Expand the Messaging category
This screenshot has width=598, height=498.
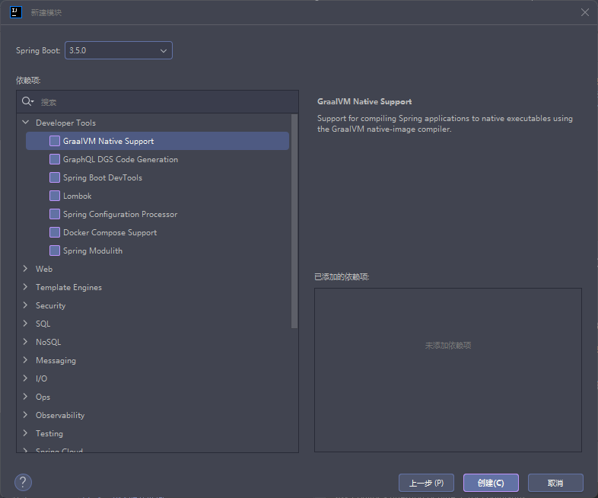26,360
